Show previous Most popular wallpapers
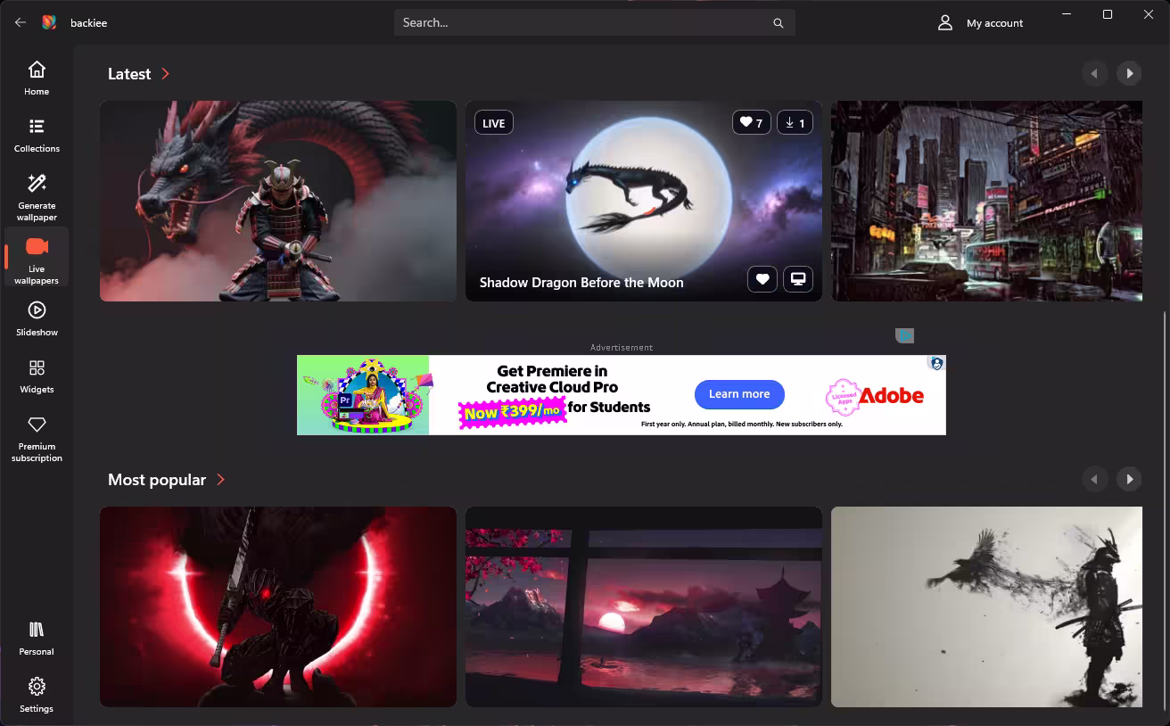Image resolution: width=1170 pixels, height=726 pixels. [1094, 479]
